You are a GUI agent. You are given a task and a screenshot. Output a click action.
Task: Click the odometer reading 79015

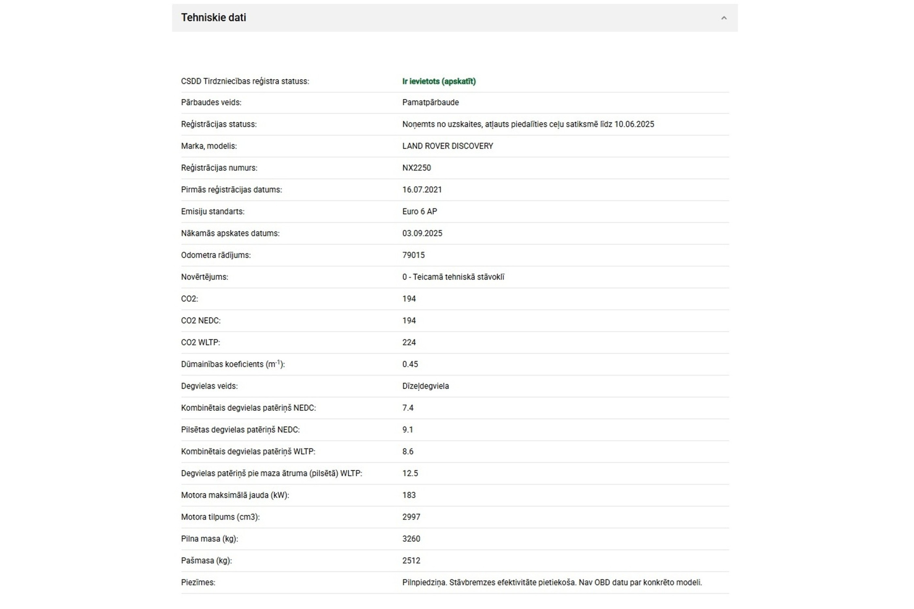click(413, 255)
